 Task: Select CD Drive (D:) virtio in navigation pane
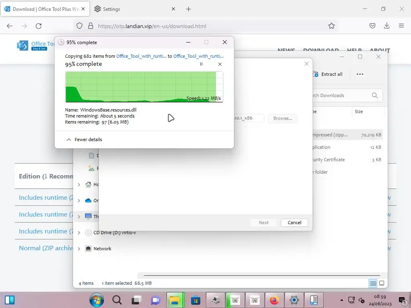coord(114,233)
